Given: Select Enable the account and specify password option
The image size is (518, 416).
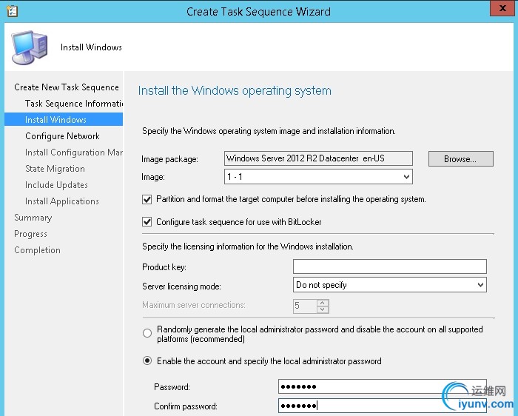Looking at the screenshot, I should point(147,360).
